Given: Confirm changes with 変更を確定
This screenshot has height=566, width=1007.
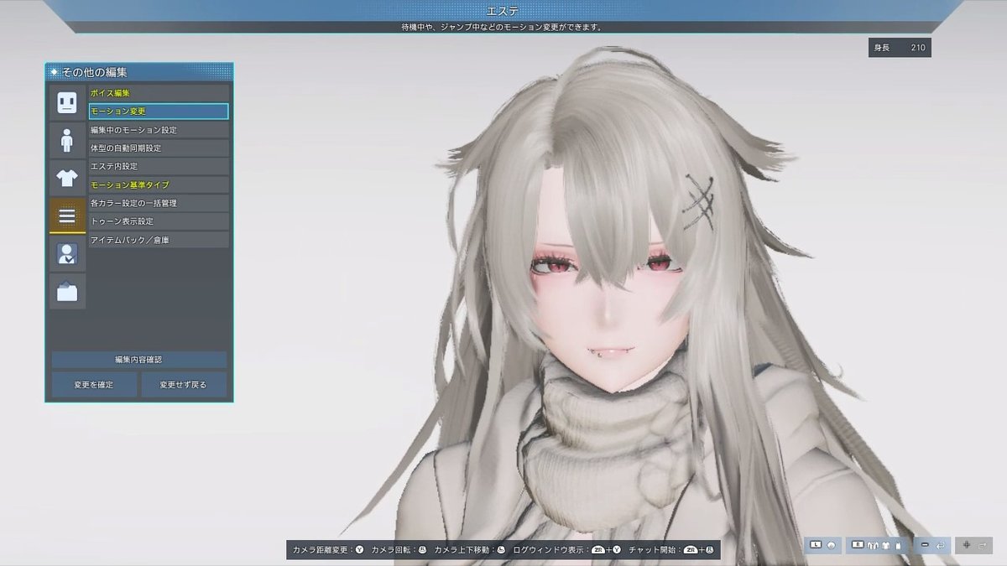Looking at the screenshot, I should point(93,385).
